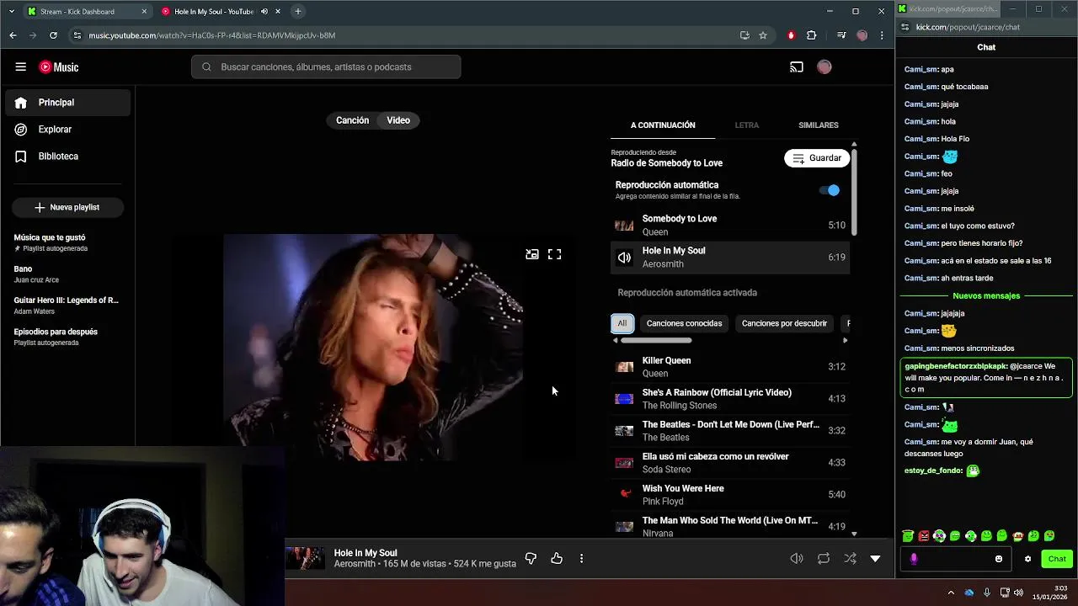The width and height of the screenshot is (1078, 606).
Task: Open more options for current song
Action: [x=581, y=558]
